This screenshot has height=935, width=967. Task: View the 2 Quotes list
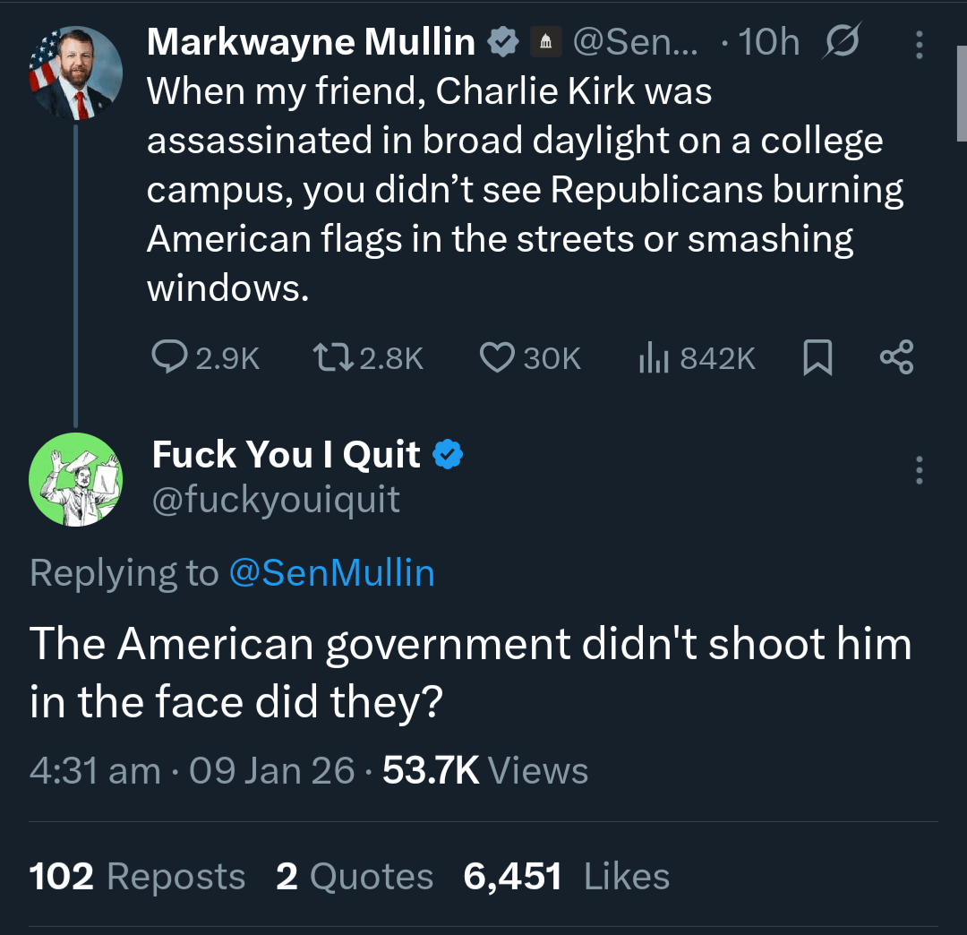coord(355,876)
